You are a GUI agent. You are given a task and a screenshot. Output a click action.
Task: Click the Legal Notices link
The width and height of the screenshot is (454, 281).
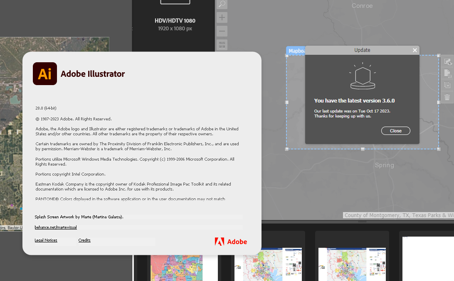tap(46, 240)
